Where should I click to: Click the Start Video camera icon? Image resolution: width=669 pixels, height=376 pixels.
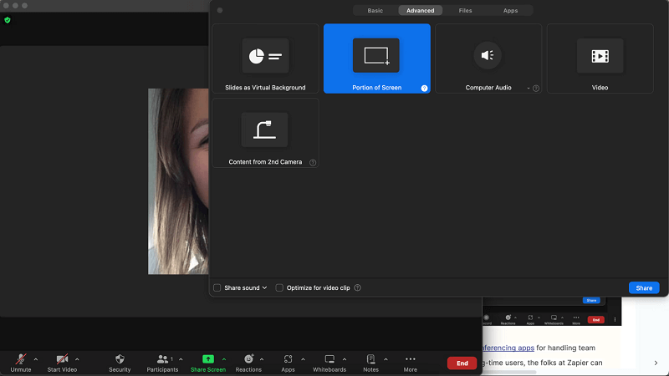62,359
